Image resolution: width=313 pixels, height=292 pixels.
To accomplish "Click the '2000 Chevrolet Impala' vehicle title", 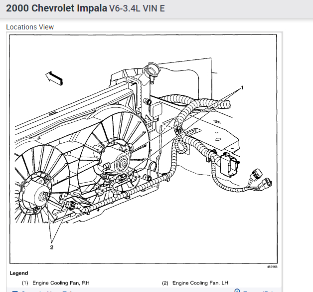I will tap(56, 8).
